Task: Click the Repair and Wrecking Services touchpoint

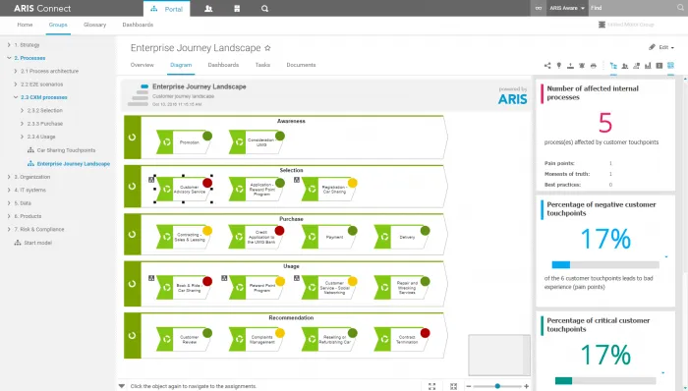Action: 401,288
